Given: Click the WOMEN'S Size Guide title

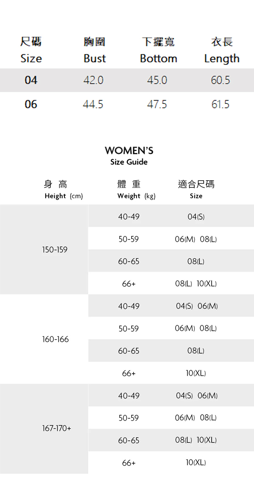Looking at the screenshot, I should click(129, 156).
